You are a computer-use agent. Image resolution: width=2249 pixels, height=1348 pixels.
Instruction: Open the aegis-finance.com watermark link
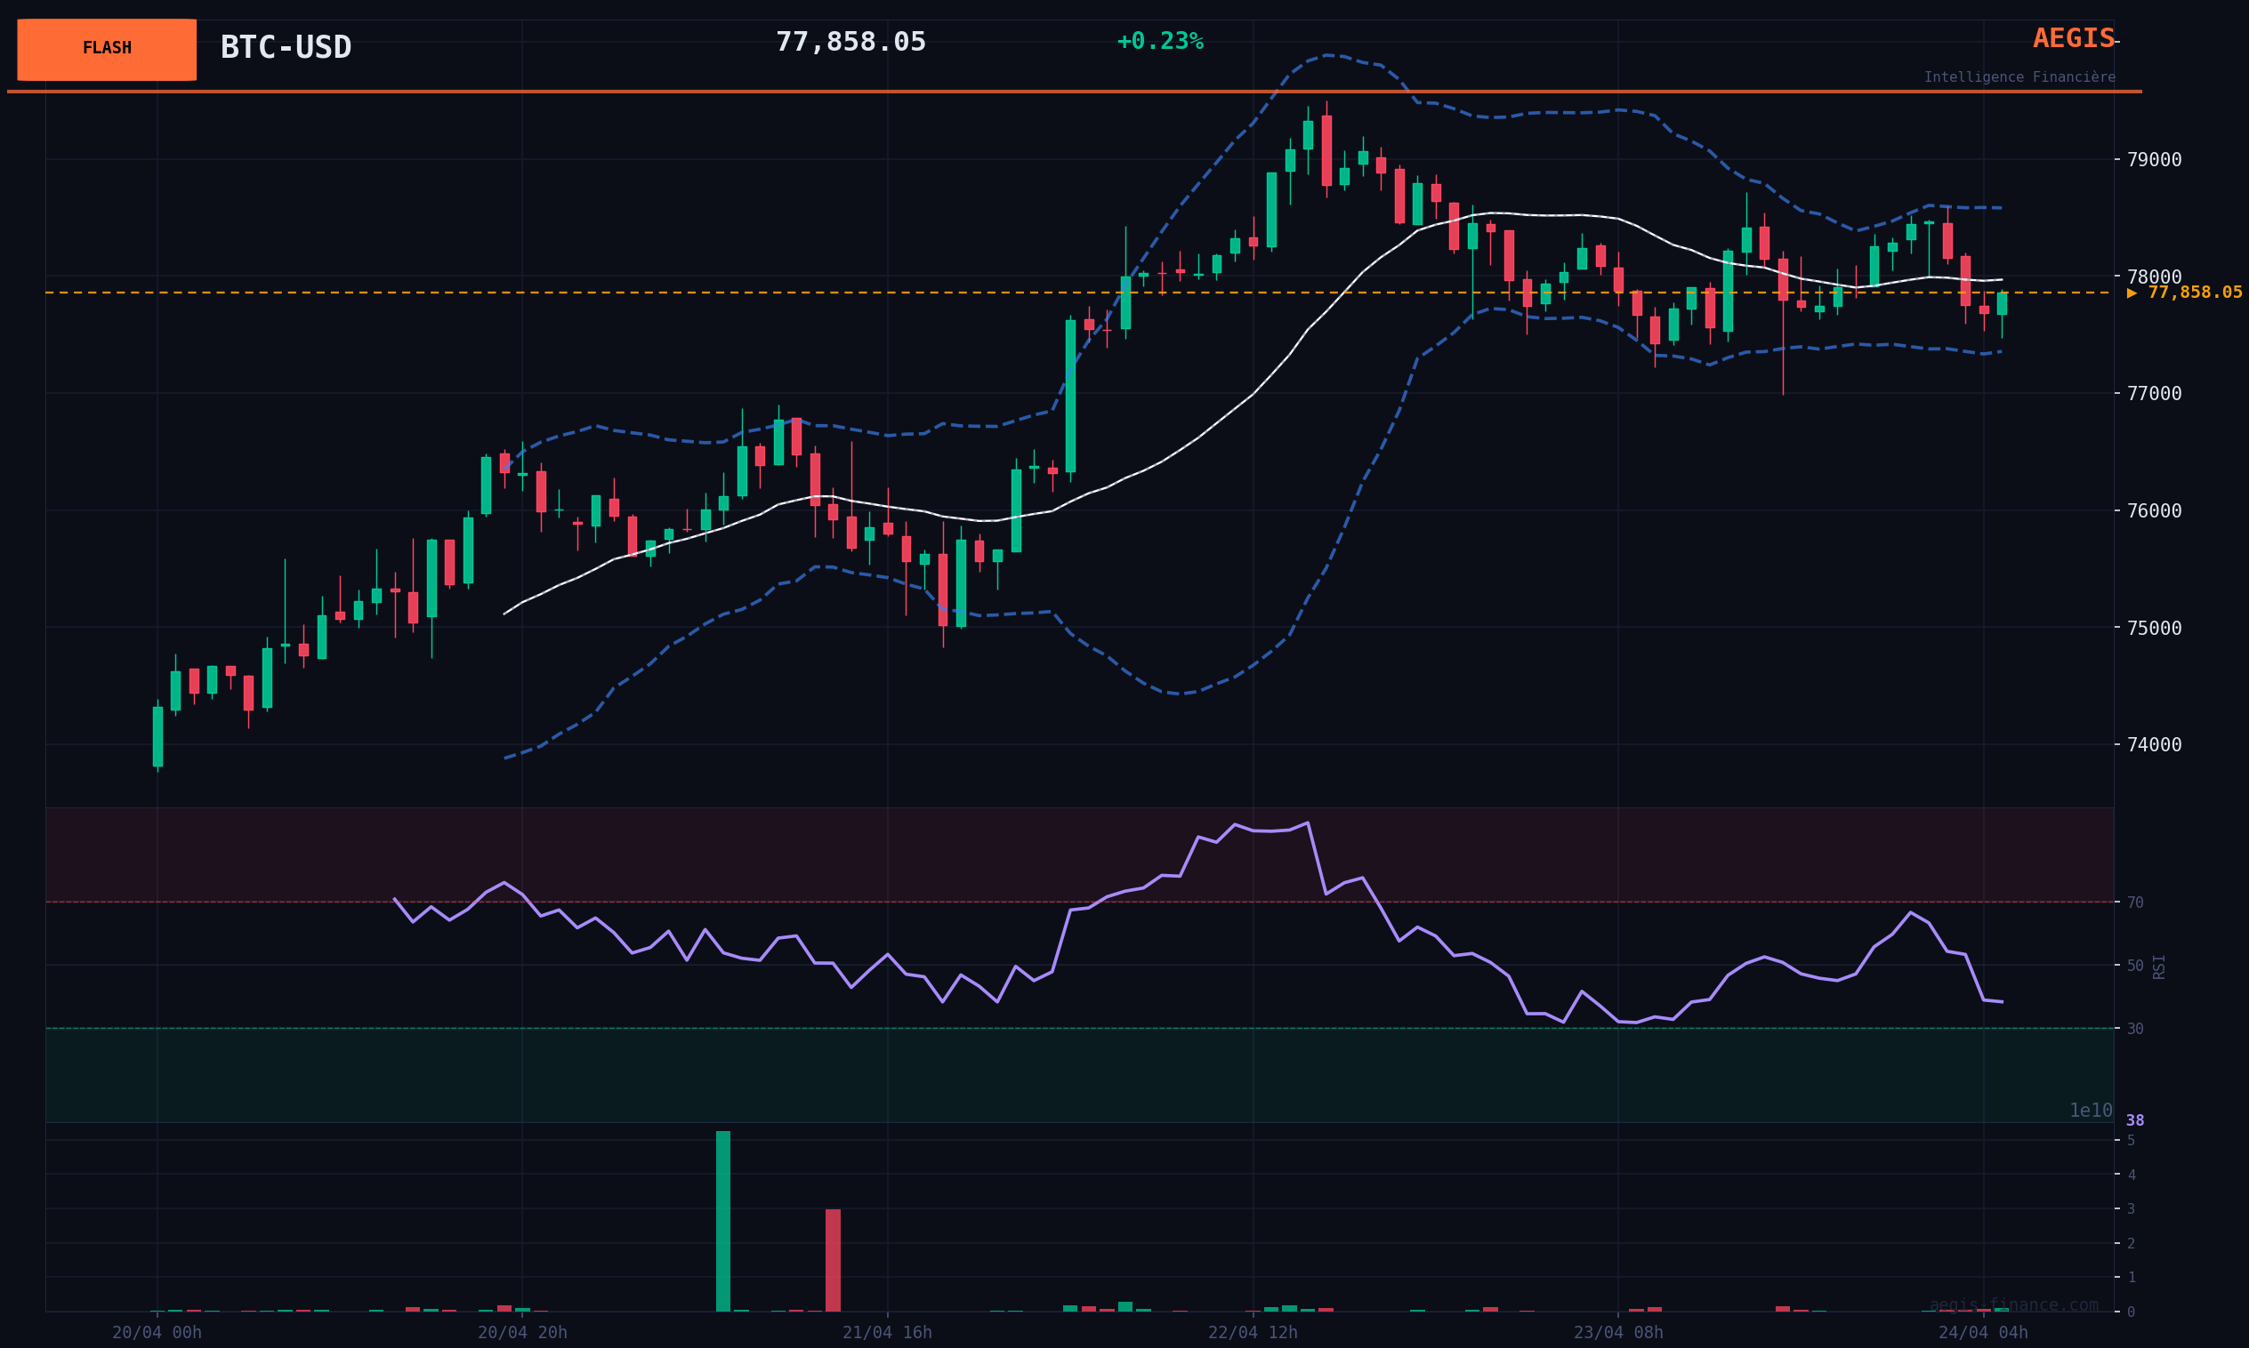(2012, 1305)
